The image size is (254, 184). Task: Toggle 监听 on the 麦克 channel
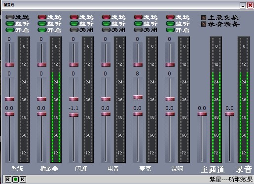138,23
